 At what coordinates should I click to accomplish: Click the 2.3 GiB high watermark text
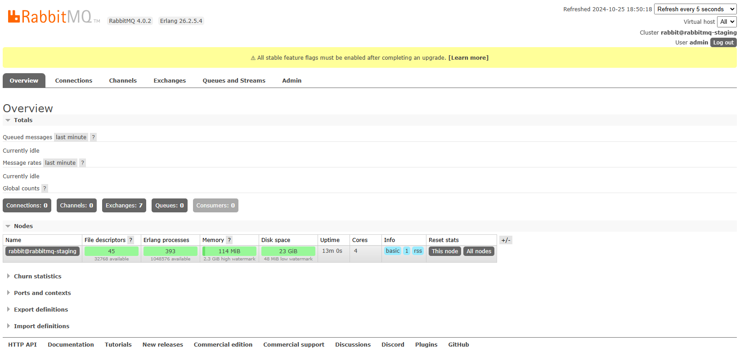tap(229, 259)
